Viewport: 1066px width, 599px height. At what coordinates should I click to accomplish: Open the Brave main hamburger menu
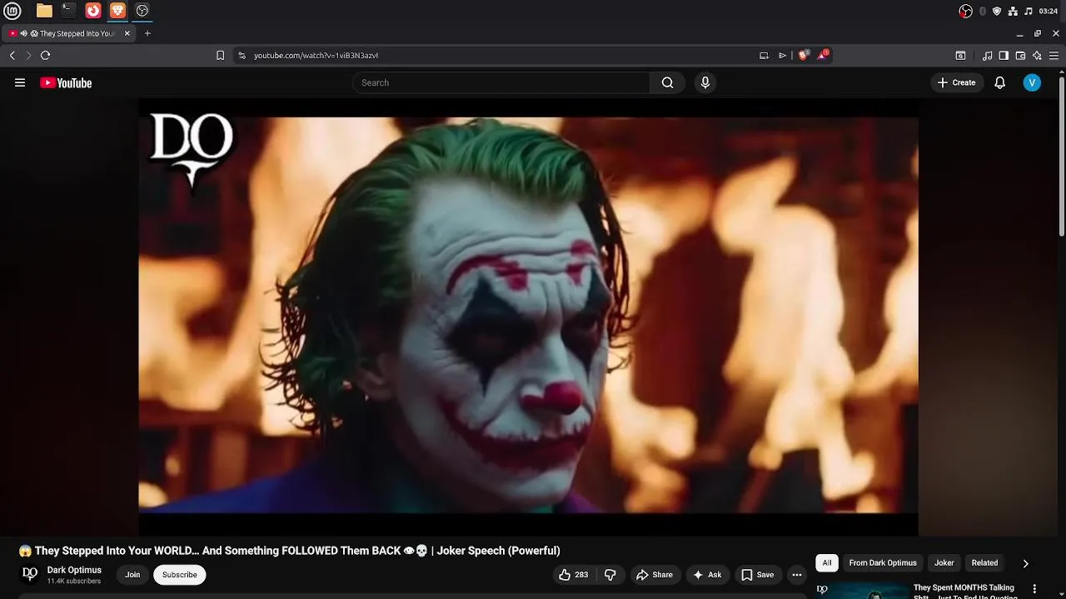click(1054, 55)
